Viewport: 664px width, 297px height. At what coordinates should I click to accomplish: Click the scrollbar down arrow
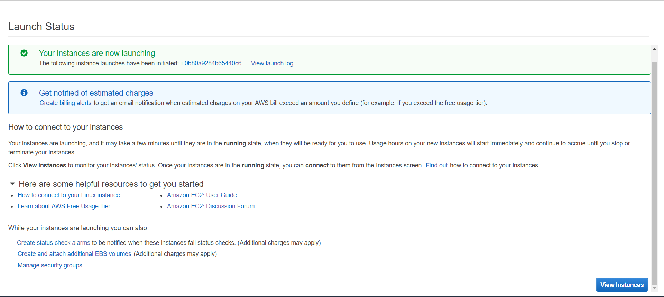tap(654, 288)
